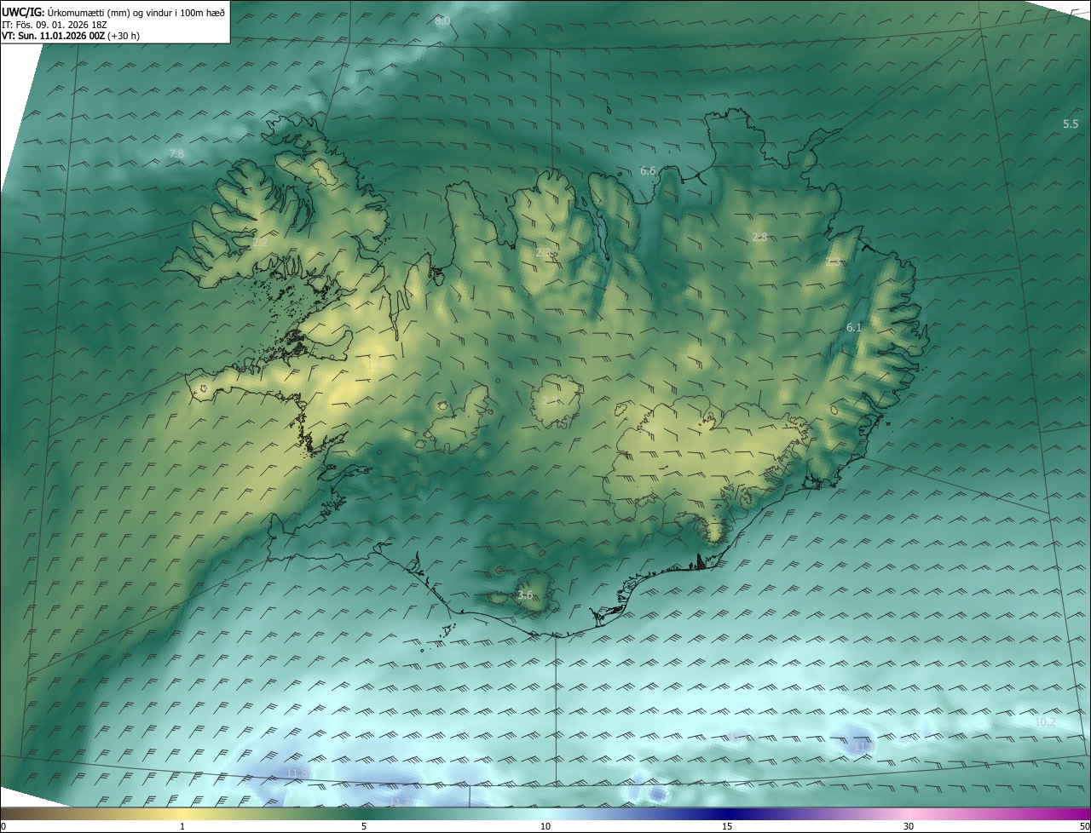Select the "1" tick on the color scale
This screenshot has width=1091, height=833.
(x=182, y=826)
